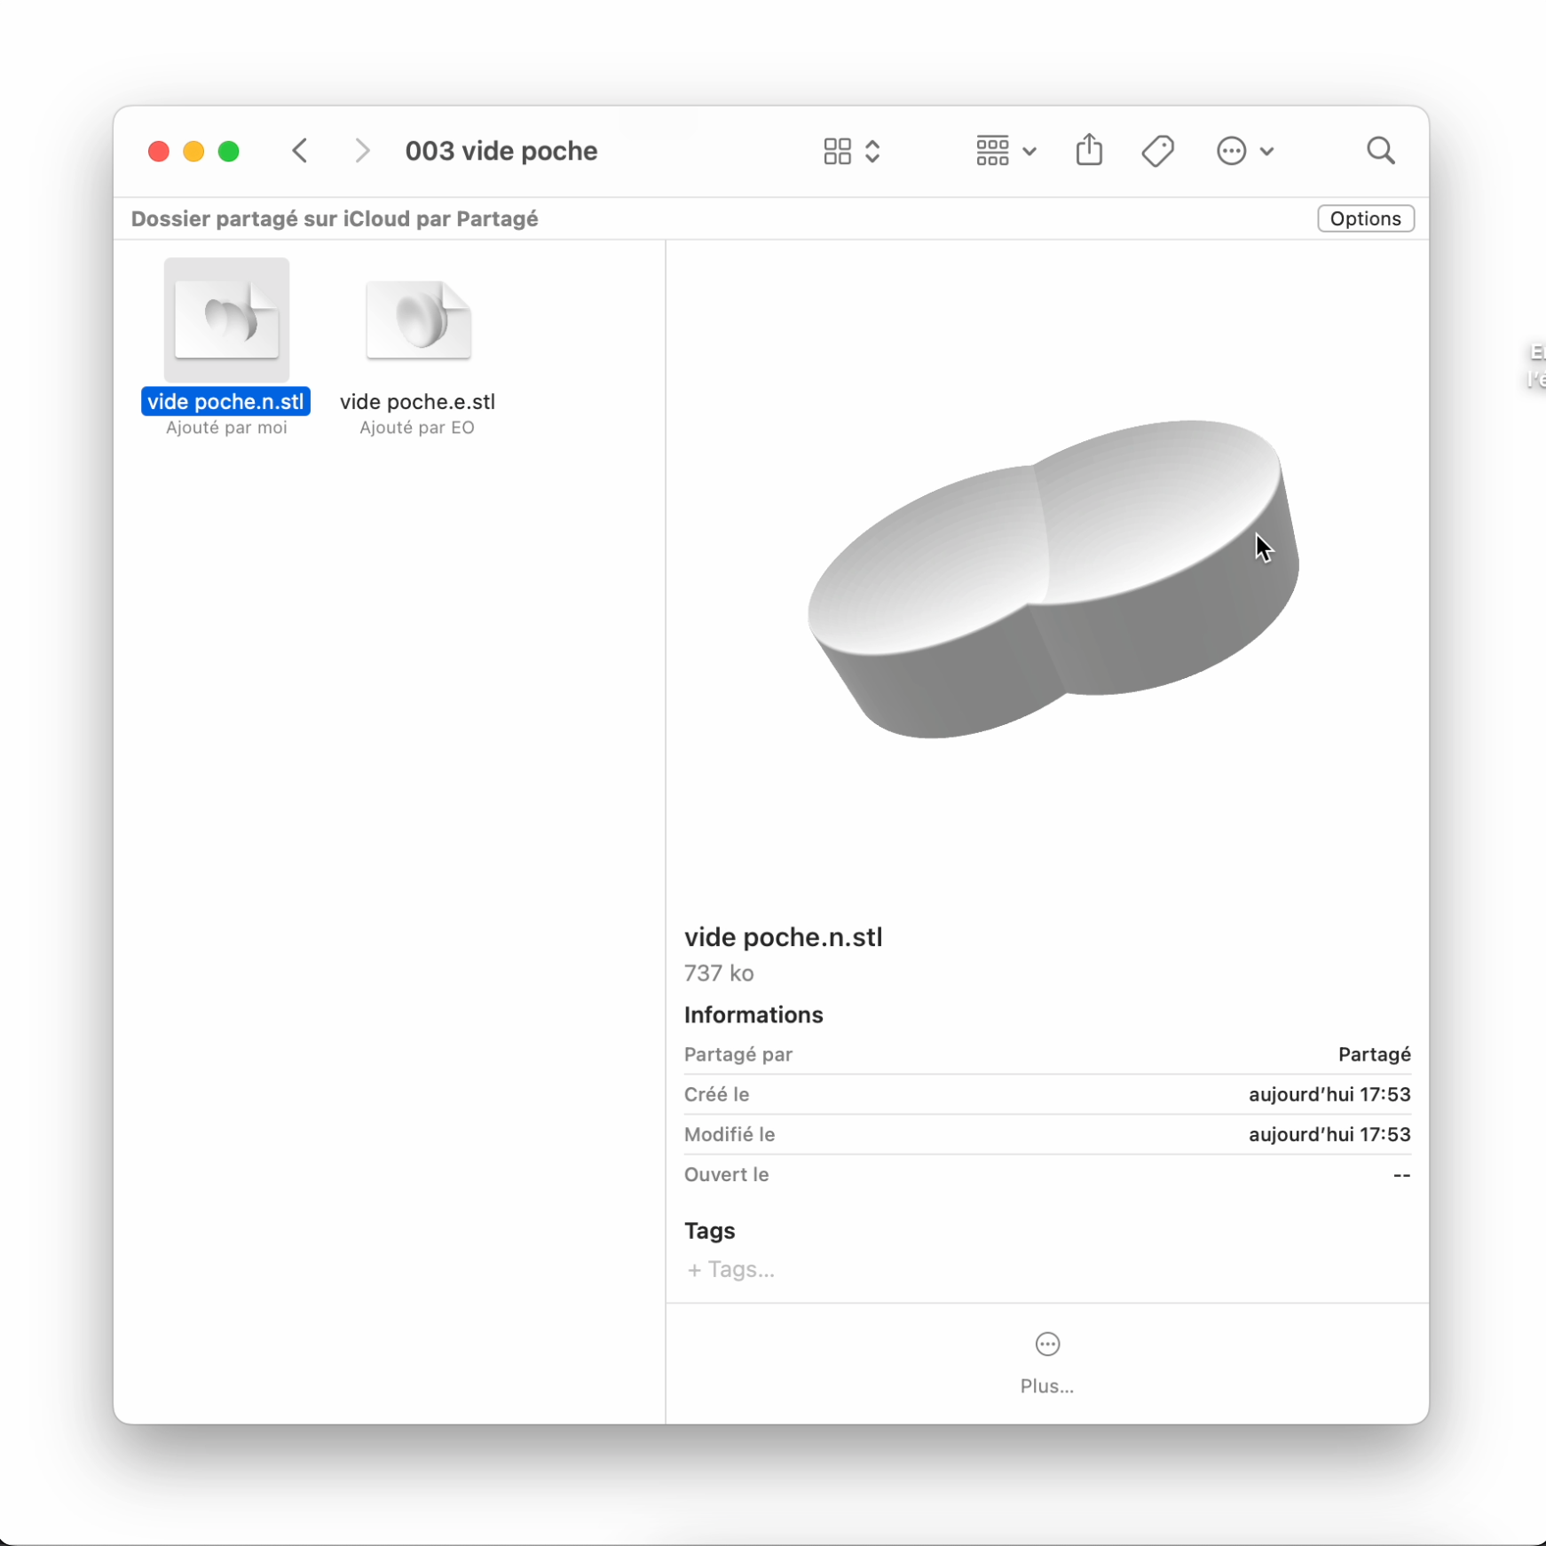This screenshot has width=1546, height=1546.
Task: Go forward with the right chevron
Action: (x=361, y=151)
